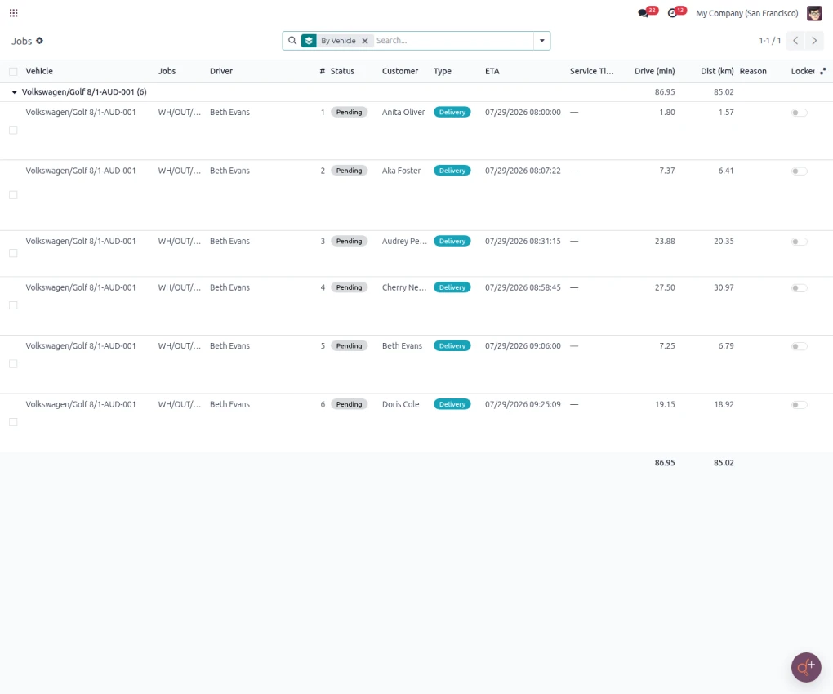Click the floating purple action button
The width and height of the screenshot is (833, 694).
tap(806, 667)
